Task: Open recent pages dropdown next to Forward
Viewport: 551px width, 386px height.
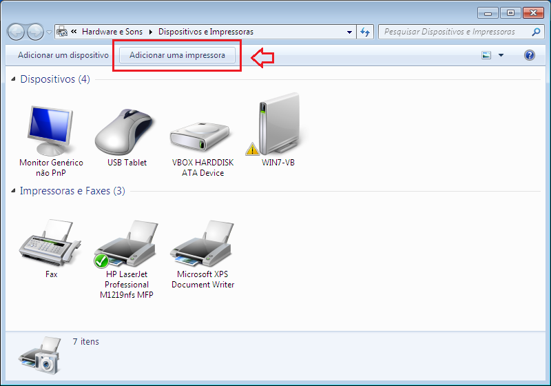Action: coord(49,32)
